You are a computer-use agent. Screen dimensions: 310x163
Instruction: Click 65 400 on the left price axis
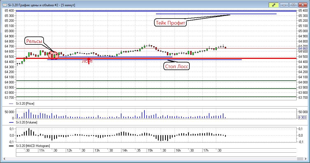(x=9, y=10)
